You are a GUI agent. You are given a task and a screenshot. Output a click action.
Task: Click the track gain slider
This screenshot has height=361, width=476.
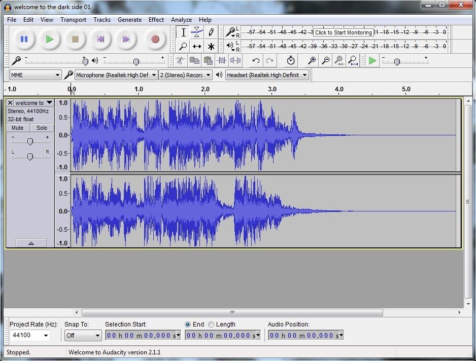[30, 141]
